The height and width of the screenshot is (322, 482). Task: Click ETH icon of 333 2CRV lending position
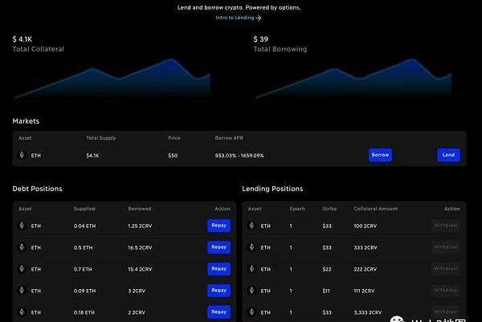click(252, 247)
